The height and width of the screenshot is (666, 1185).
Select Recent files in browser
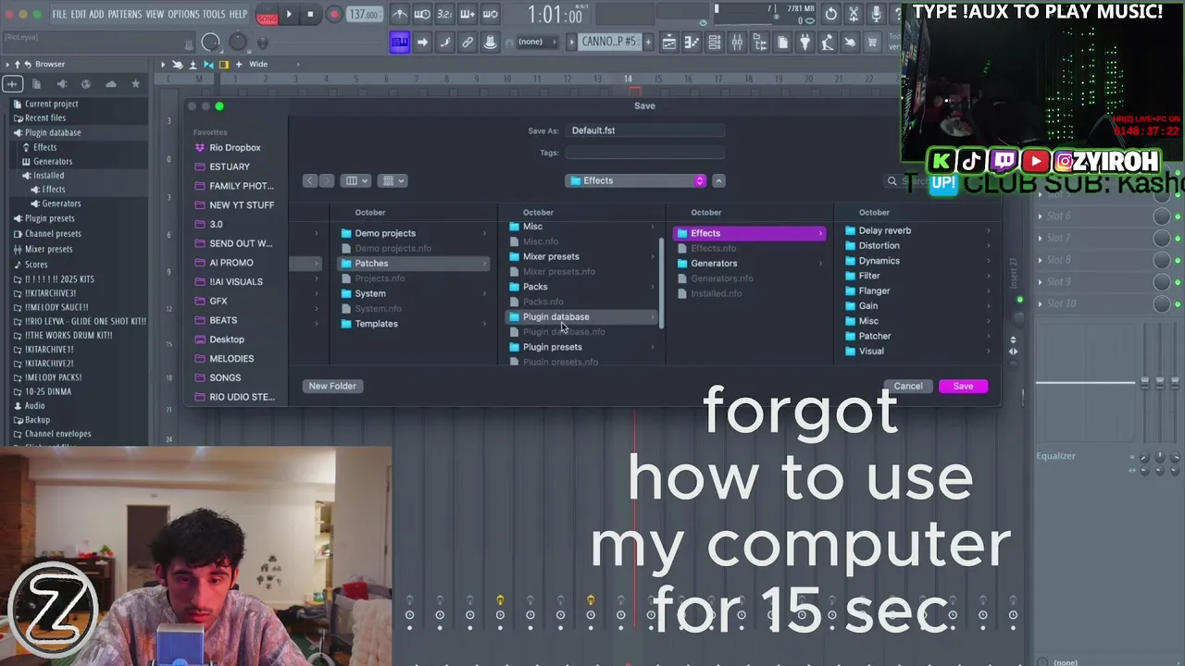[45, 117]
